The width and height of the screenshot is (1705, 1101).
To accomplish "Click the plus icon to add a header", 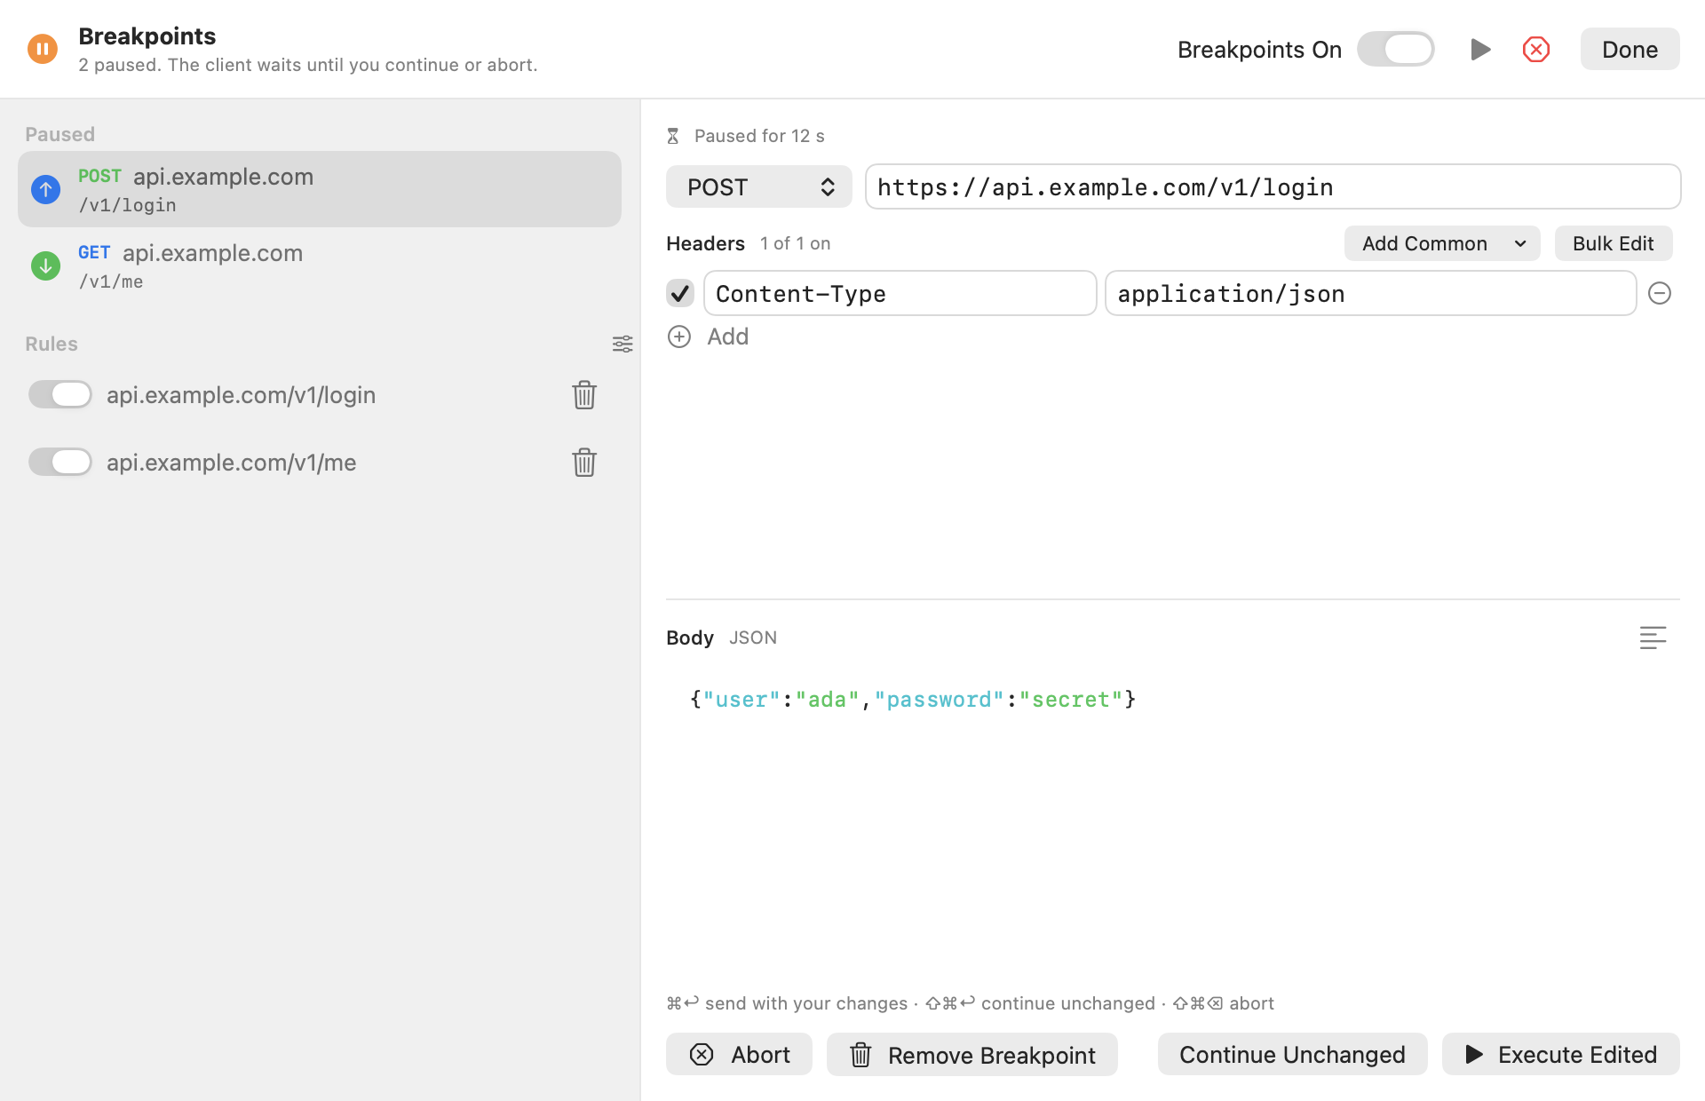I will pyautogui.click(x=679, y=337).
